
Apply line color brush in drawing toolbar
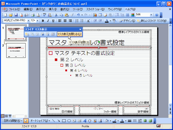click(114, 121)
